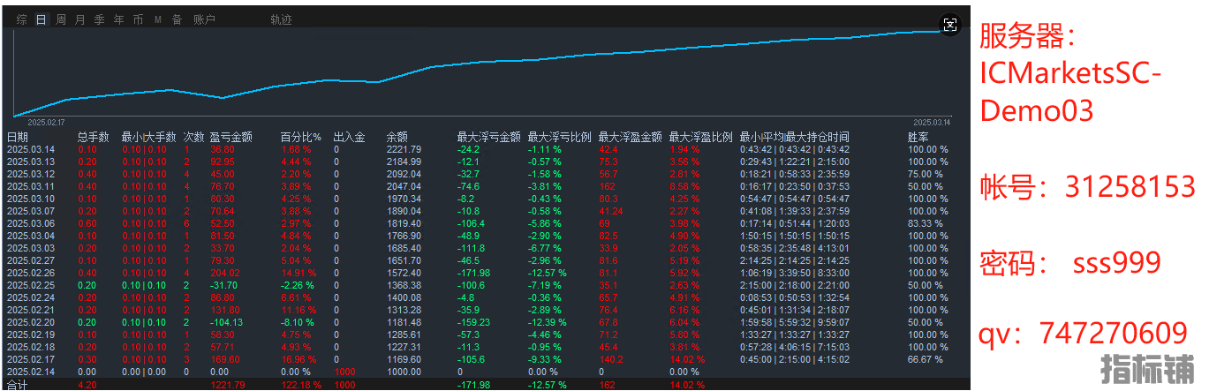
Task: Click the total profit 1221.79 in 合计 row
Action: 228,385
